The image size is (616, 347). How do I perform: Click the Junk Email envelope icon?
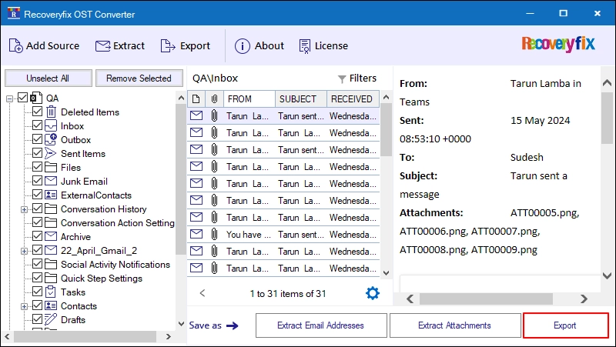tap(51, 181)
